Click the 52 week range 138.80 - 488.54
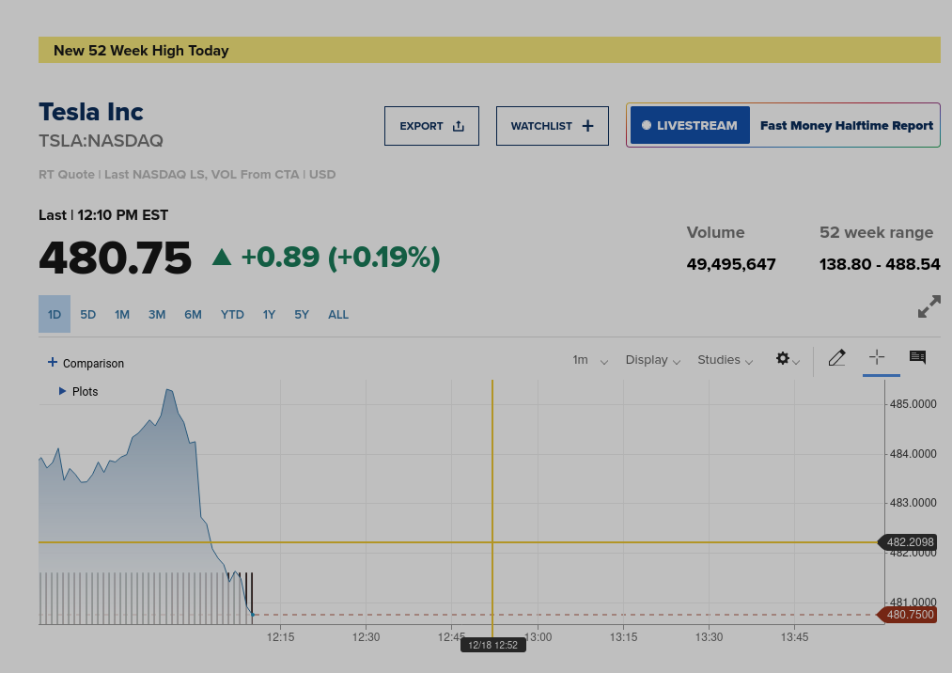 [880, 264]
